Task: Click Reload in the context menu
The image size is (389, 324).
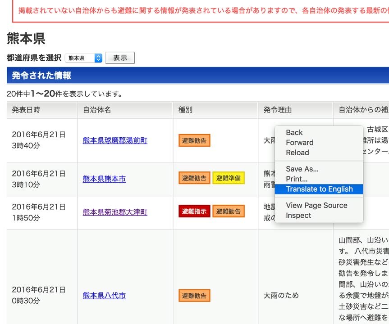Action: tap(297, 153)
